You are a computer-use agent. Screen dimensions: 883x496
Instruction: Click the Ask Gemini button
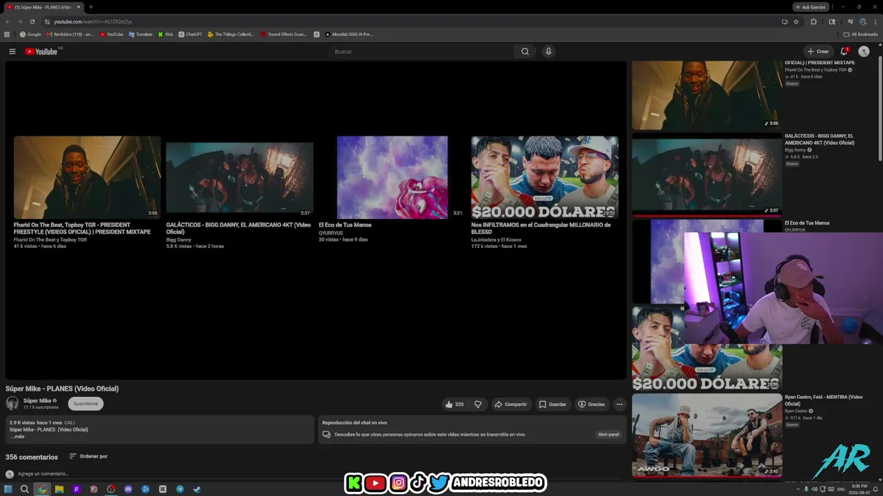pyautogui.click(x=810, y=7)
